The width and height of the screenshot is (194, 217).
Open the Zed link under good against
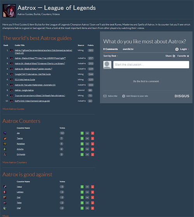coord(19,198)
